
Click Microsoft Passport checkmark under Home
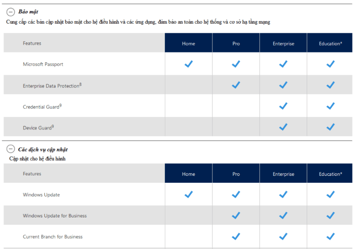pos(189,64)
